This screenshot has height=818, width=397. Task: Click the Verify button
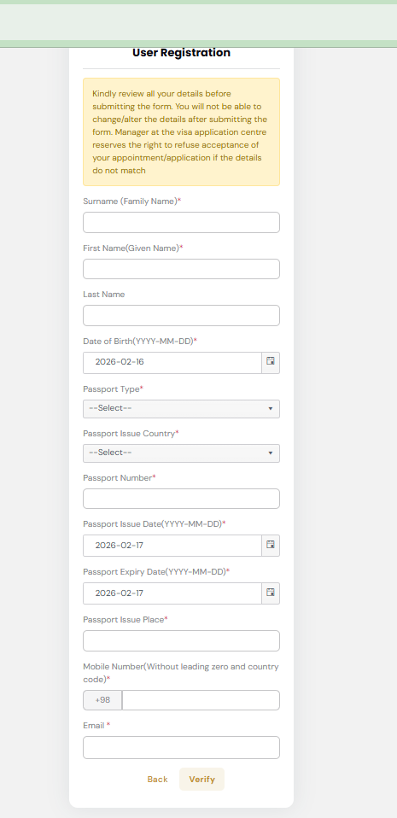[x=201, y=779]
